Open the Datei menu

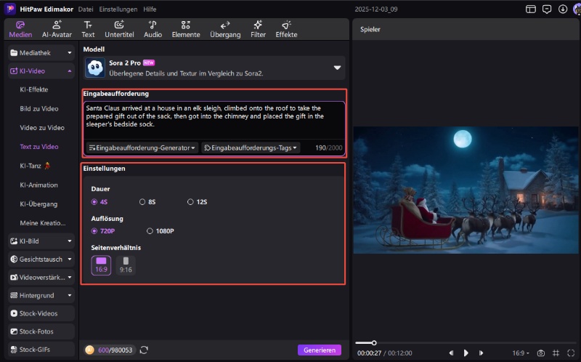86,9
